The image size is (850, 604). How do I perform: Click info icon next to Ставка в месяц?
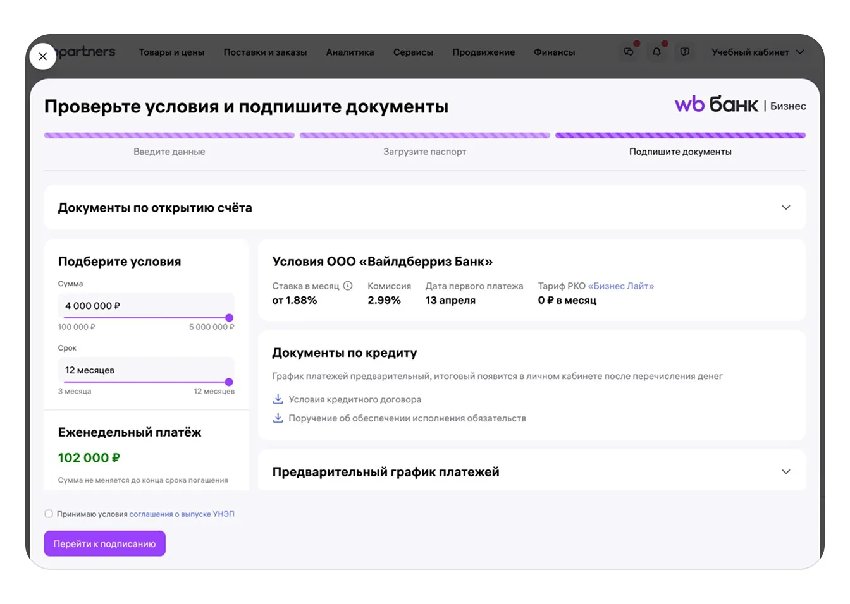pyautogui.click(x=348, y=286)
